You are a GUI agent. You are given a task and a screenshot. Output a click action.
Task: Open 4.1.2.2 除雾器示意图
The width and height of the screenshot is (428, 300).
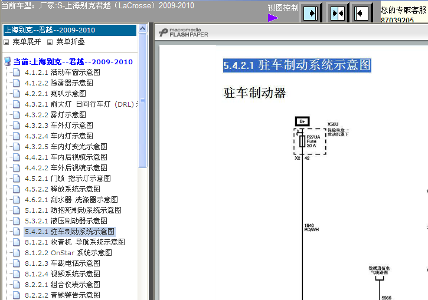click(x=58, y=83)
